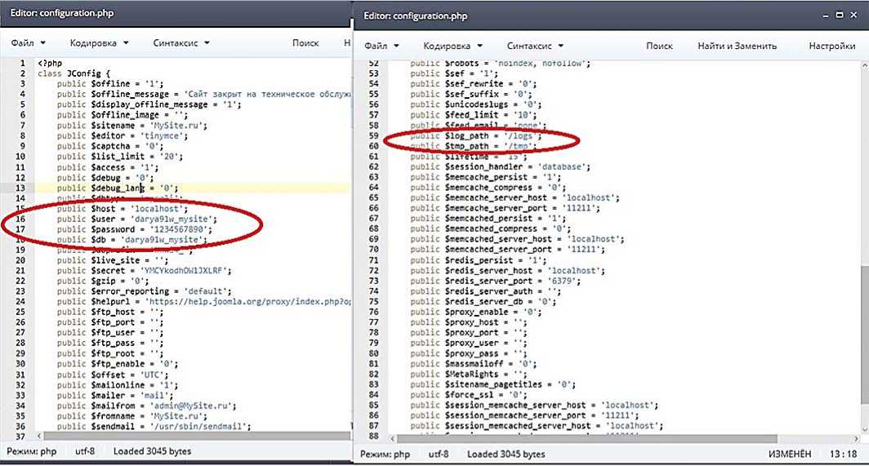Click line with $list_limit '20'
This screenshot has height=466, width=869.
(120, 157)
